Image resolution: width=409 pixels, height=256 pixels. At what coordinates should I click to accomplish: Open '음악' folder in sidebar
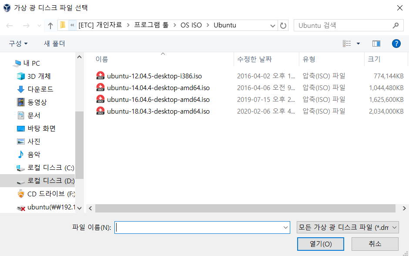34,155
